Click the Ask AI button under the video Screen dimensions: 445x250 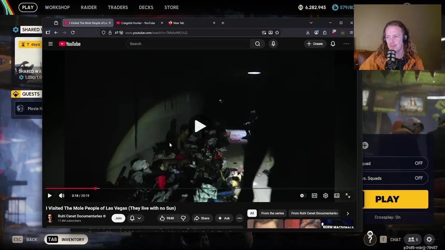(224, 218)
